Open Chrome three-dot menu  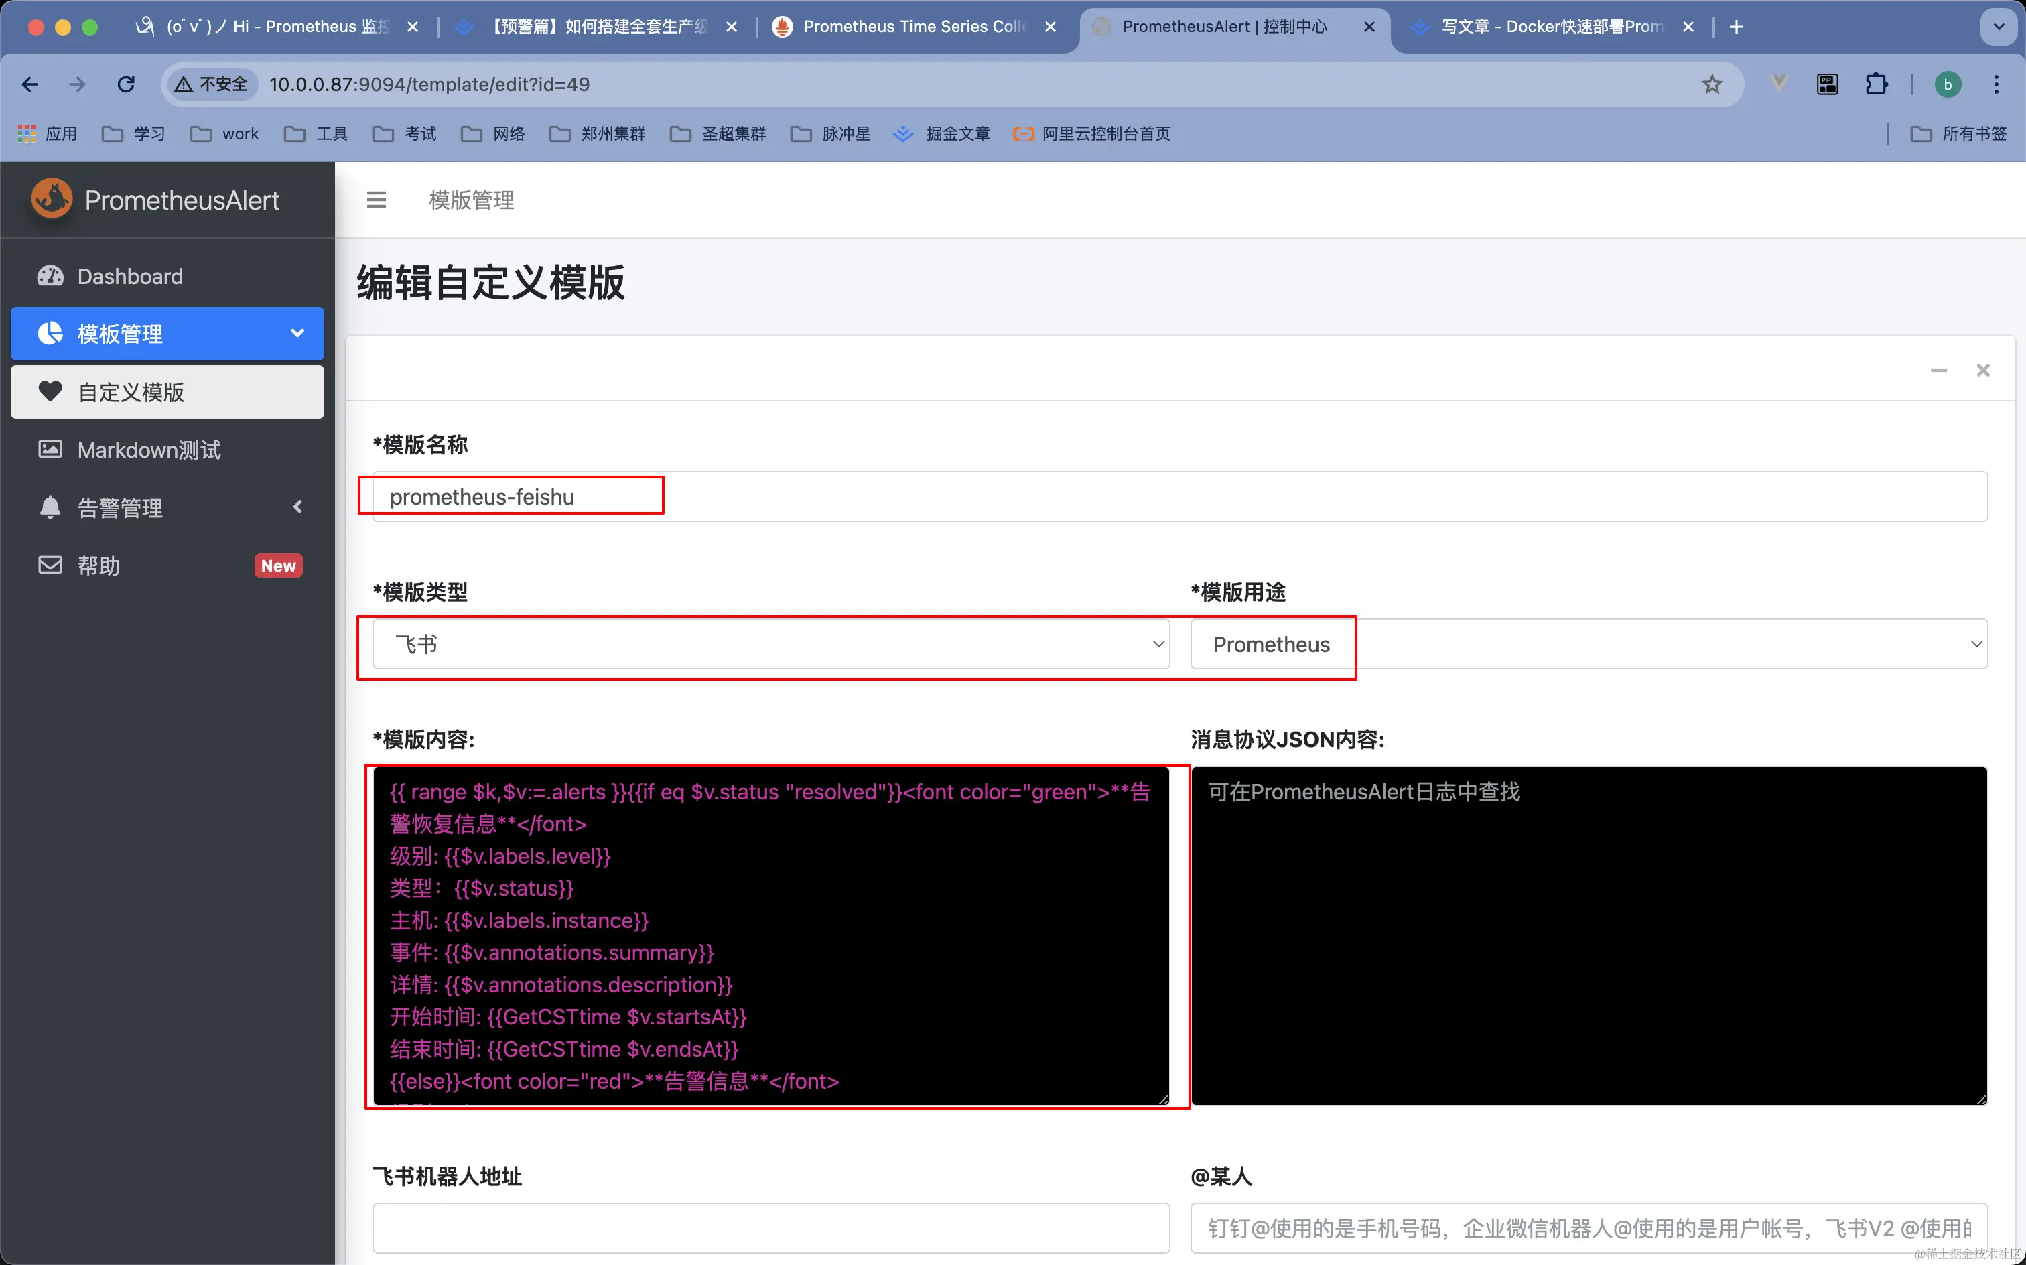tap(1996, 84)
